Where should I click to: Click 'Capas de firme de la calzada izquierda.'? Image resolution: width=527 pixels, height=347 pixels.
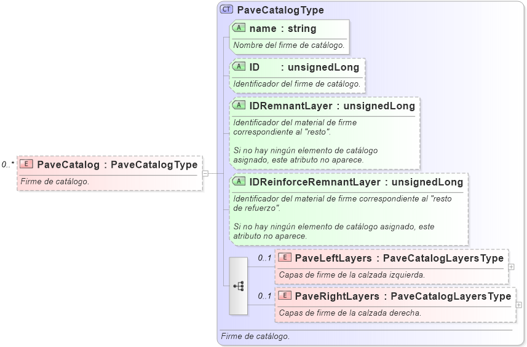pyautogui.click(x=352, y=275)
